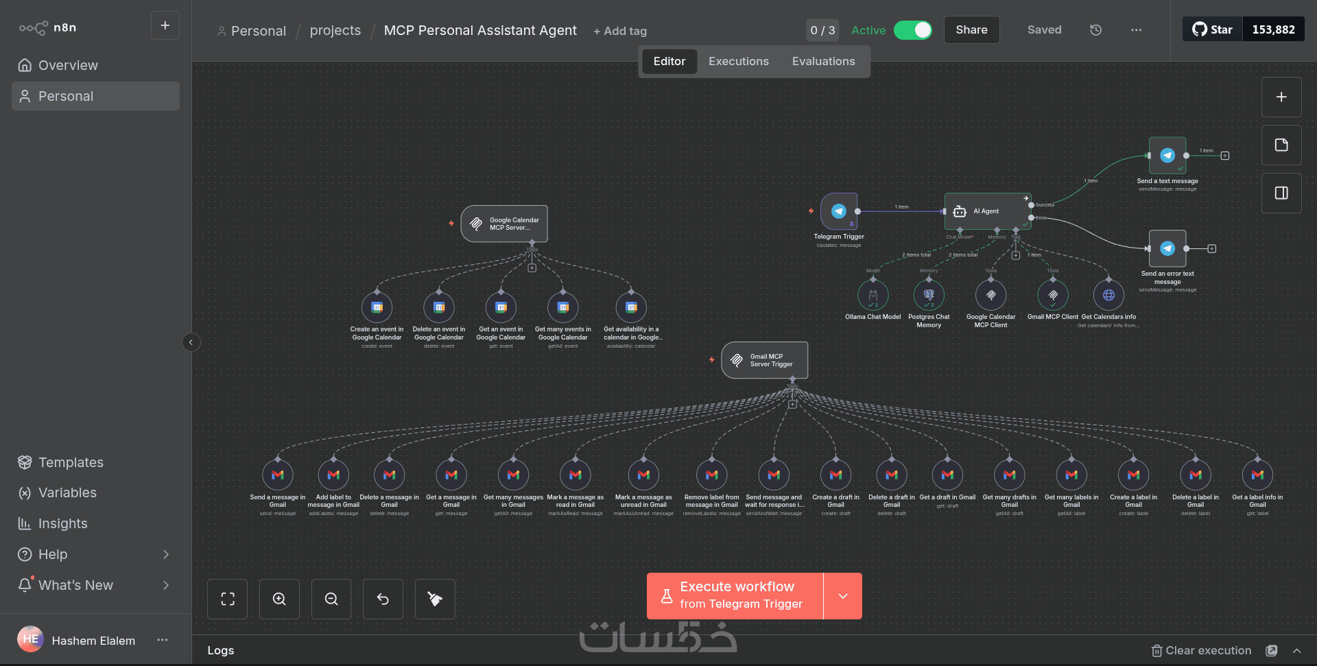Image resolution: width=1317 pixels, height=666 pixels.
Task: Zoom to fit the workflow canvas
Action: click(228, 599)
